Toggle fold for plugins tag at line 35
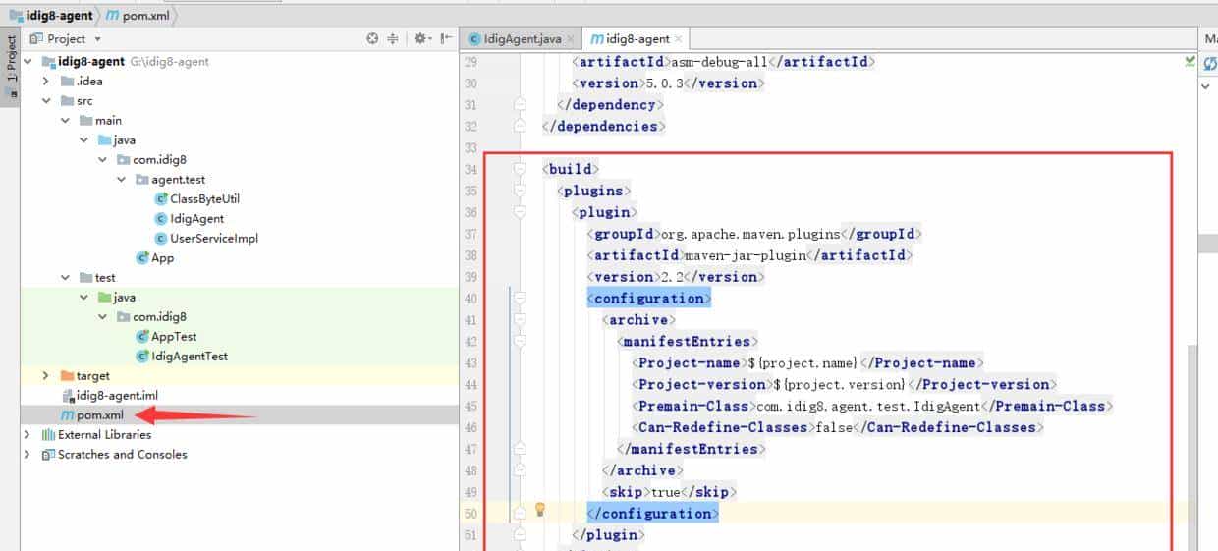This screenshot has height=551, width=1218. [x=521, y=192]
